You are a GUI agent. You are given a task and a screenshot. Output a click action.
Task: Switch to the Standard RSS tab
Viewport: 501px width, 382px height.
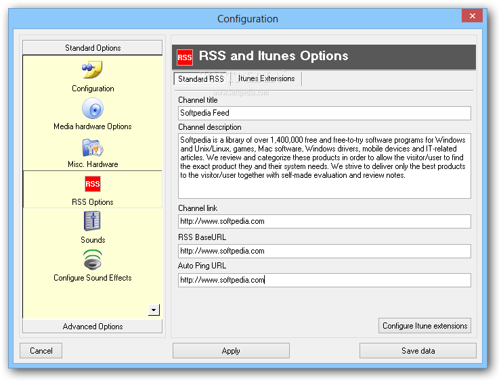[200, 79]
